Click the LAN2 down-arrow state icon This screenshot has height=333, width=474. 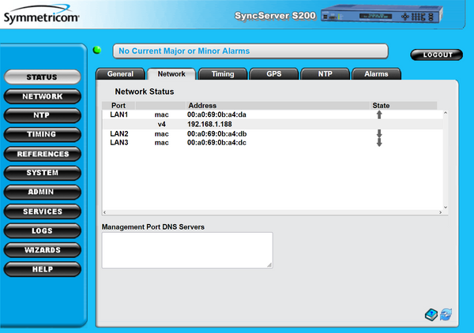pos(379,133)
